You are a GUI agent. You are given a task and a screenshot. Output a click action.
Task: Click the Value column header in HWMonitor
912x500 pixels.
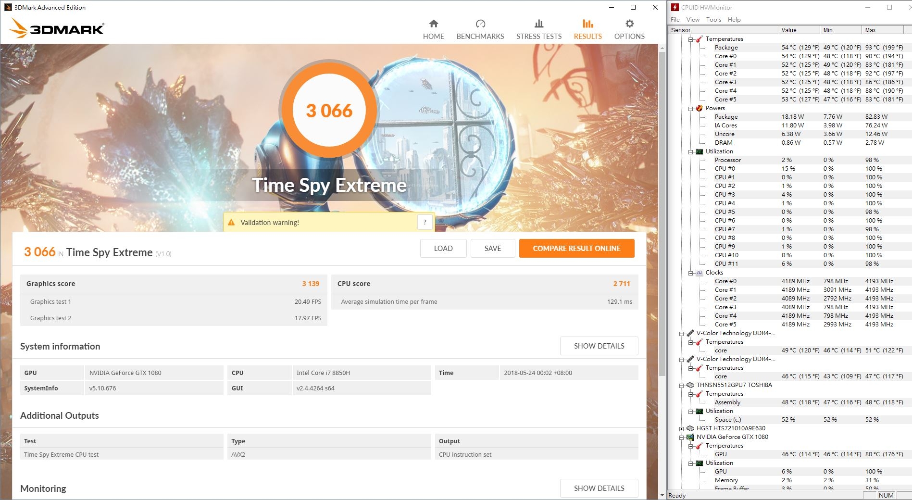pos(799,30)
